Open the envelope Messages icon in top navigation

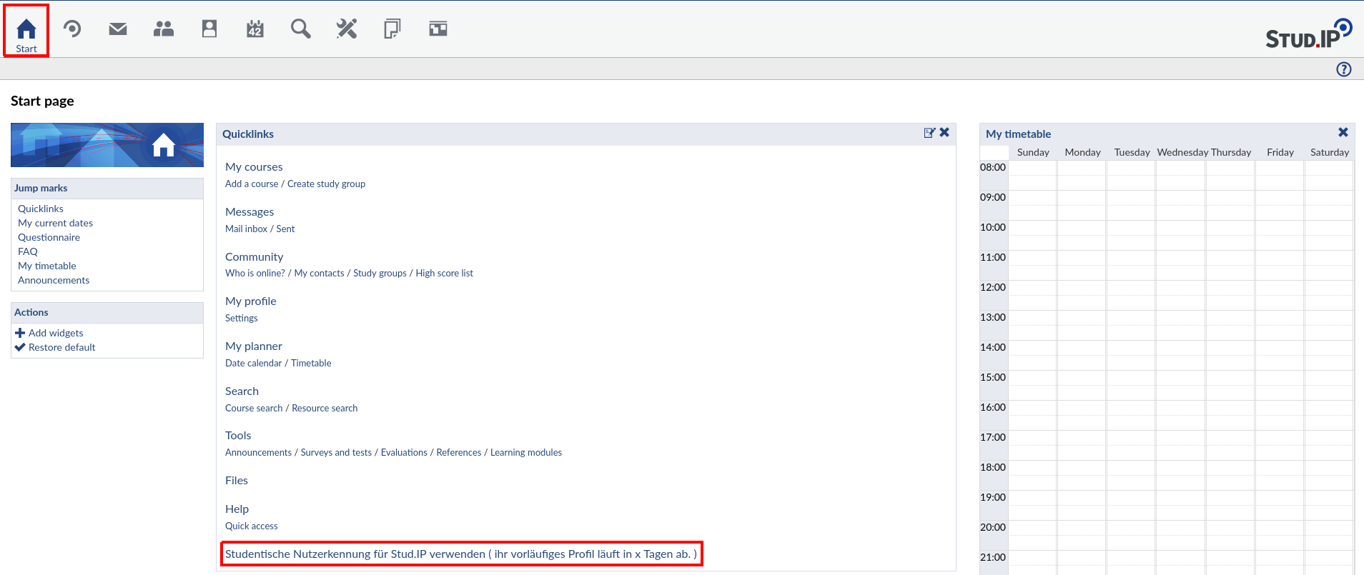click(118, 29)
